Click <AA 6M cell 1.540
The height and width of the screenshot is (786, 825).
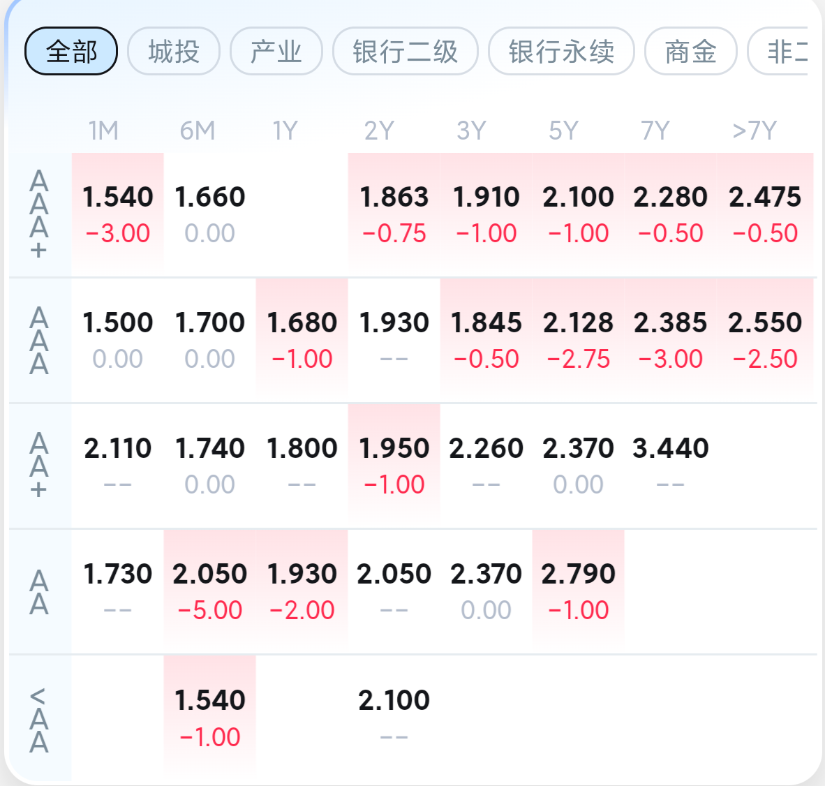point(210,718)
